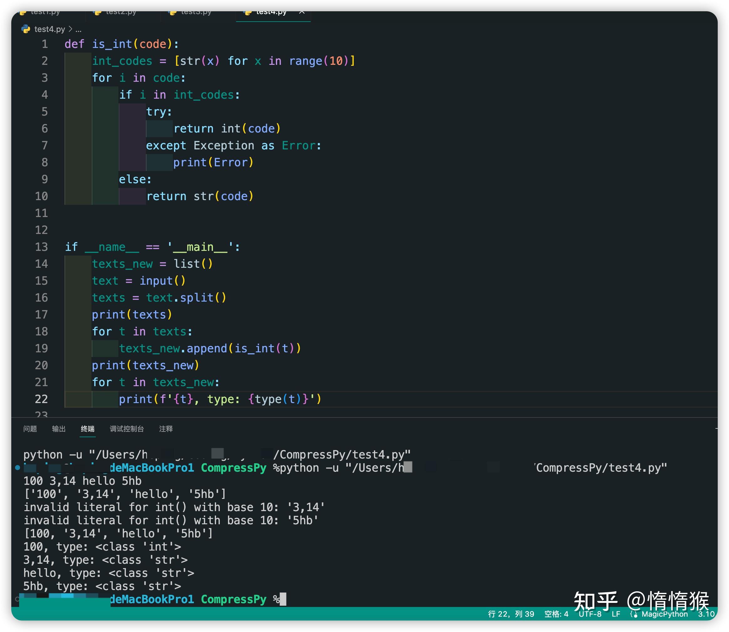Click 'texts_new.append(is_int(t))' on line 19
Screen dimensions: 729x632
pos(210,349)
